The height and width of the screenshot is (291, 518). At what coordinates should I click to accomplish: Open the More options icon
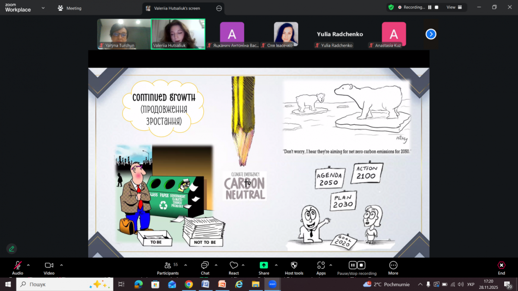tap(393, 266)
